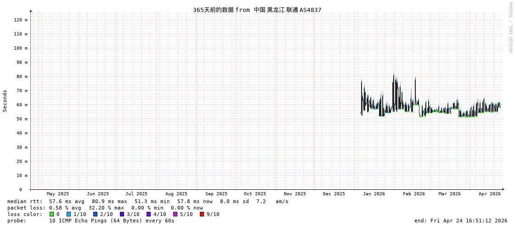Click the purple 3/10 loss swatch
515x227 pixels.
(x=122, y=214)
